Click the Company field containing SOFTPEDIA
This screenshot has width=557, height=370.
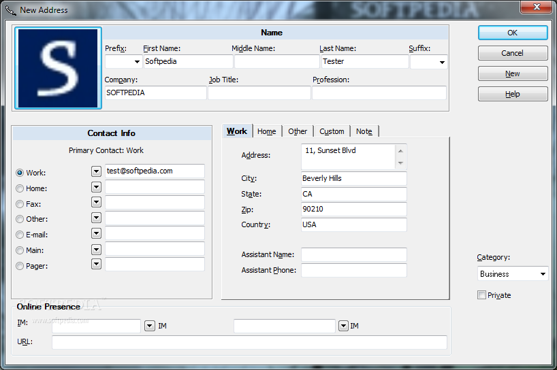155,92
